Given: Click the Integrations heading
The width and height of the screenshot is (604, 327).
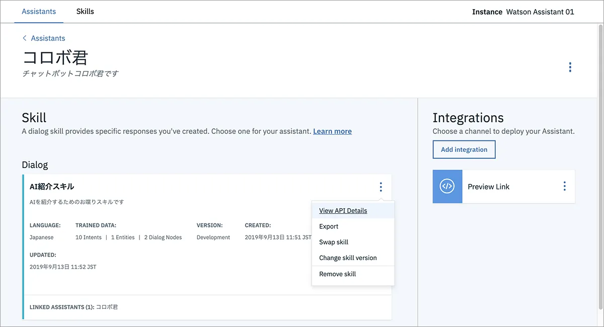Looking at the screenshot, I should 468,118.
